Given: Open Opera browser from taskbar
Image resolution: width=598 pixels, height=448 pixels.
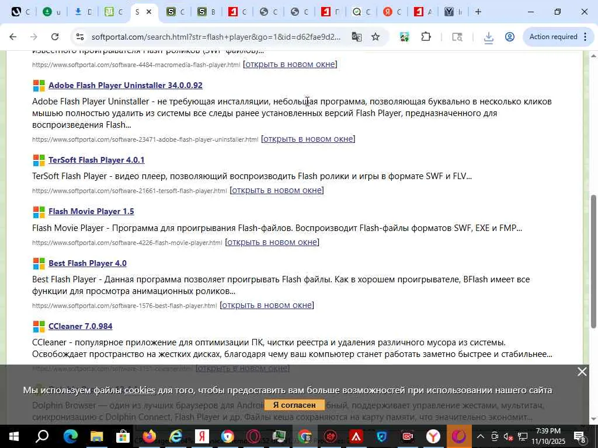Looking at the screenshot, I should click(253, 436).
